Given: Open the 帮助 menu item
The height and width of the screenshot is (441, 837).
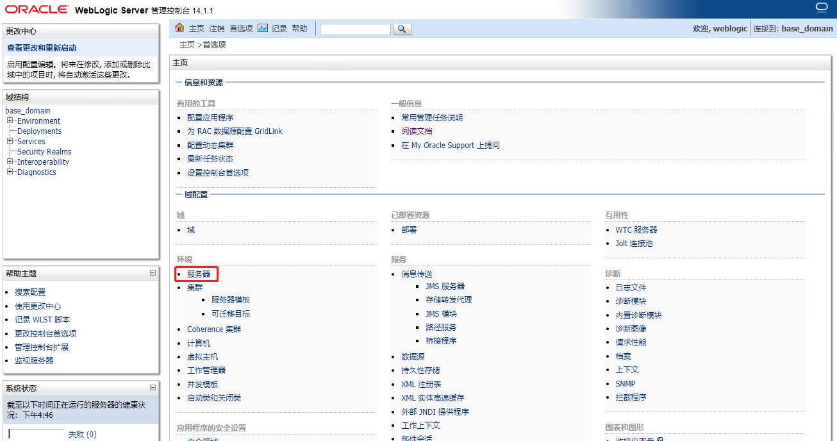Looking at the screenshot, I should pyautogui.click(x=299, y=28).
